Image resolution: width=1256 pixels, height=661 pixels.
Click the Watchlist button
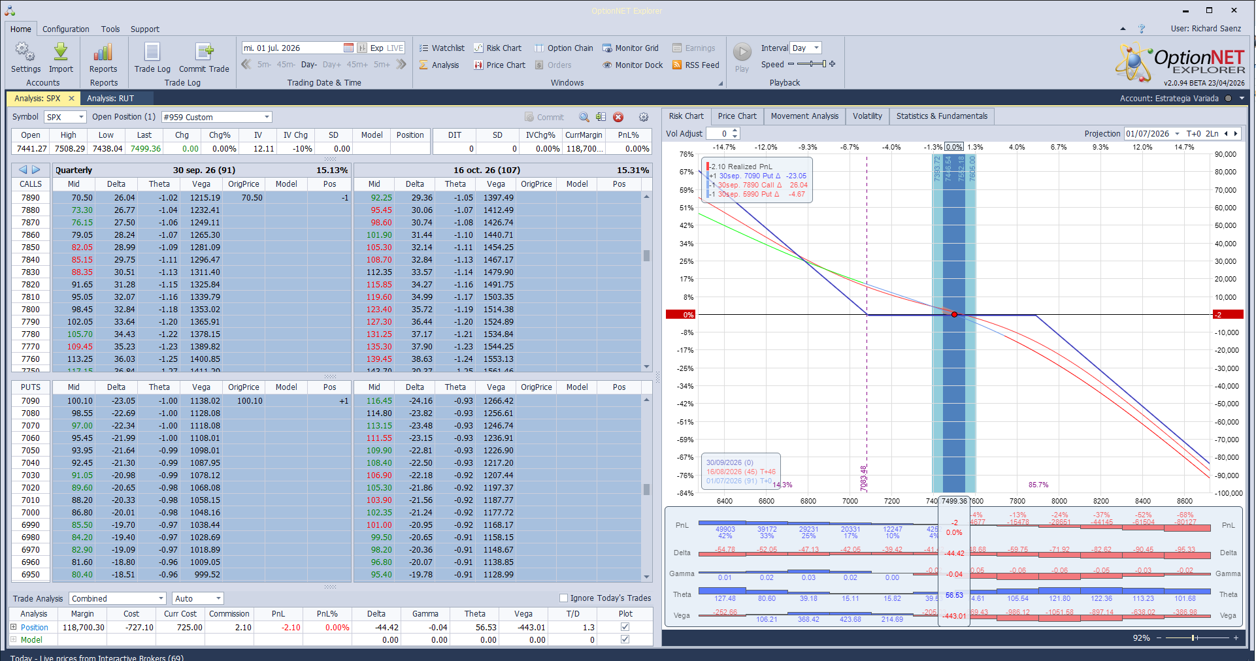441,48
